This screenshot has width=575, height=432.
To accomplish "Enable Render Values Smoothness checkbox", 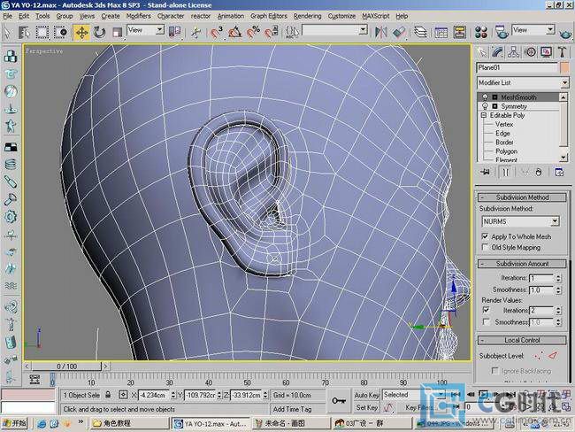I will (x=487, y=322).
